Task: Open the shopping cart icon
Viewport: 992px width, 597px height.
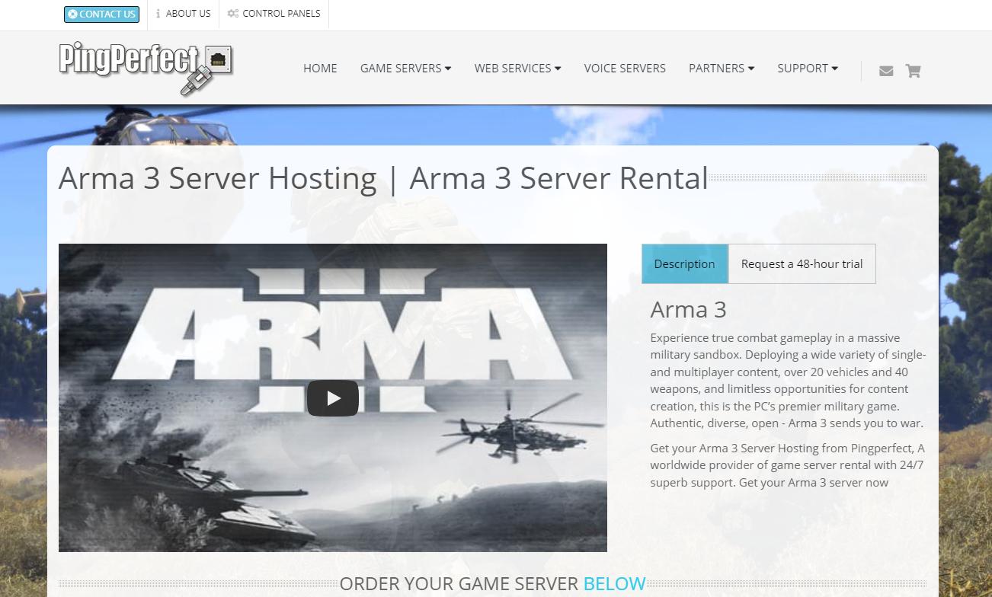Action: 913,71
